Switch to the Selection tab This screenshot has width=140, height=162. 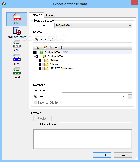click(36, 15)
